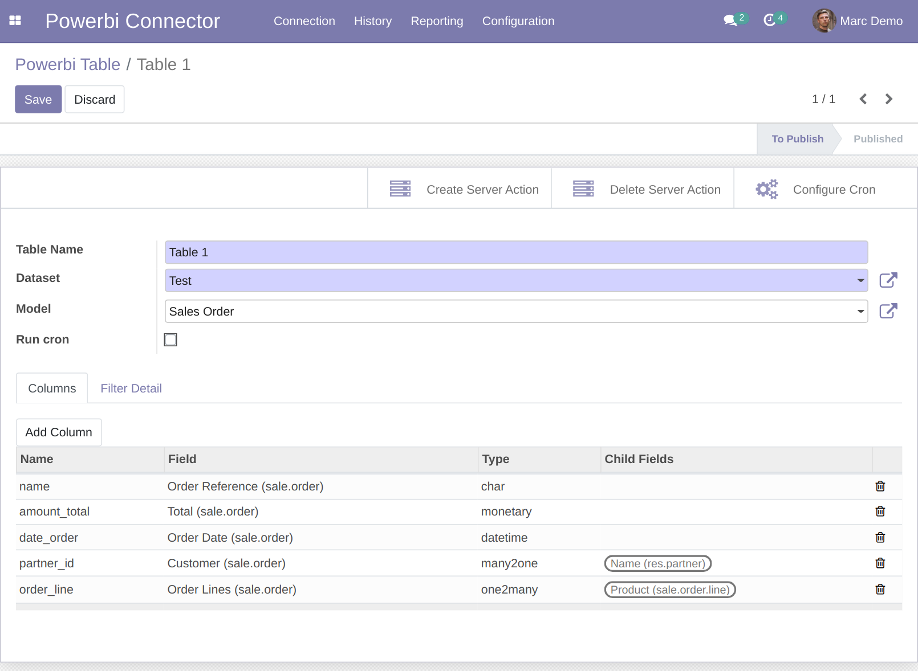Expand the Model selection dropdown
The height and width of the screenshot is (671, 918).
pyautogui.click(x=860, y=311)
